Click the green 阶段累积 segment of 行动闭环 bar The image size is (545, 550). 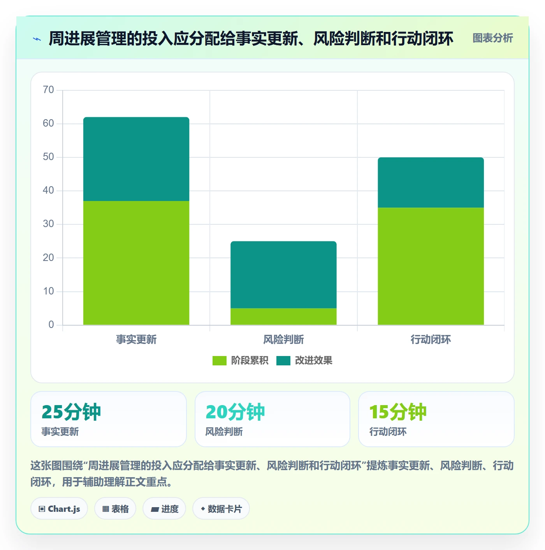tap(431, 266)
